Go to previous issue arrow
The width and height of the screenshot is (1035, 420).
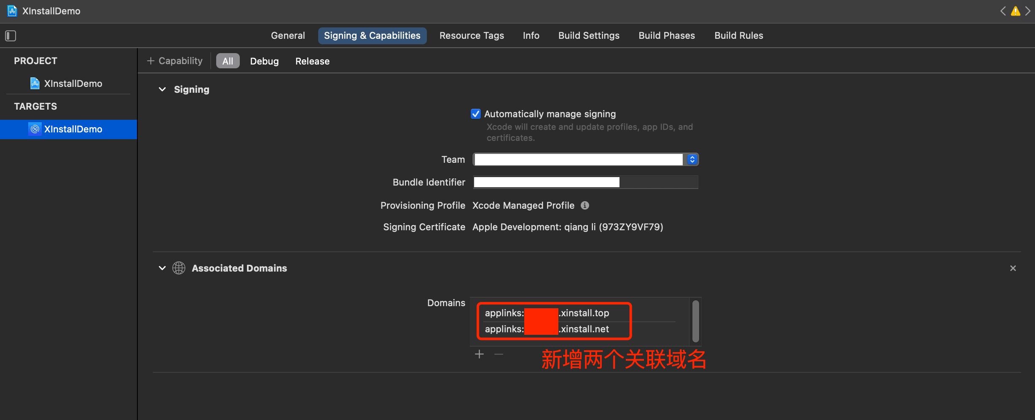point(1003,11)
